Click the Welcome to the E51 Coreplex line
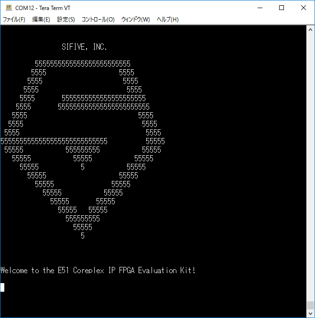Screen dimensions: 315x318 click(x=98, y=270)
